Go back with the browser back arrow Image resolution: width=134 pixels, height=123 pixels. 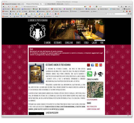4,7
